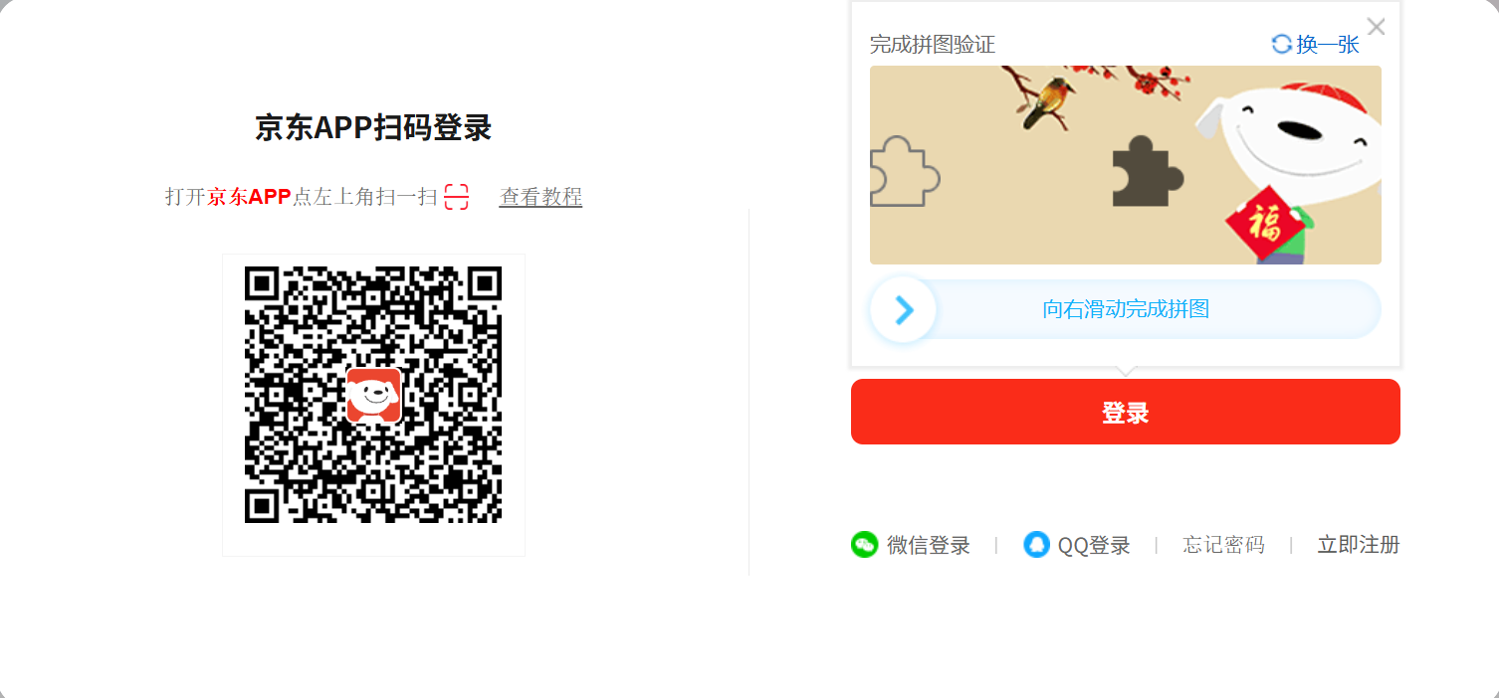The height and width of the screenshot is (698, 1499).
Task: Click the 向右滑动完成拼图 slider track
Action: point(1126,309)
